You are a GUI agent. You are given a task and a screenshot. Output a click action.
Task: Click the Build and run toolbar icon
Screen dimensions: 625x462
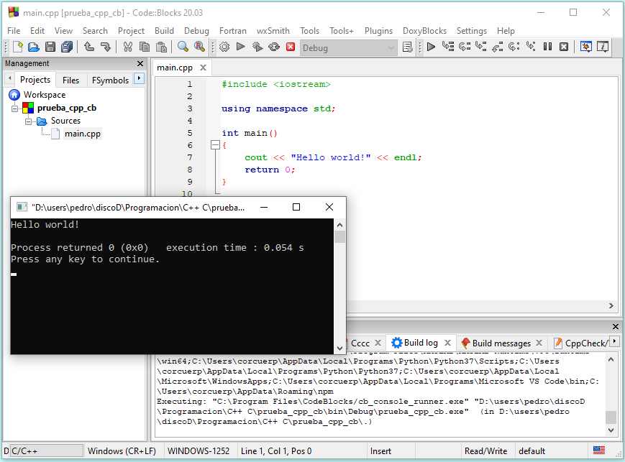(x=257, y=47)
